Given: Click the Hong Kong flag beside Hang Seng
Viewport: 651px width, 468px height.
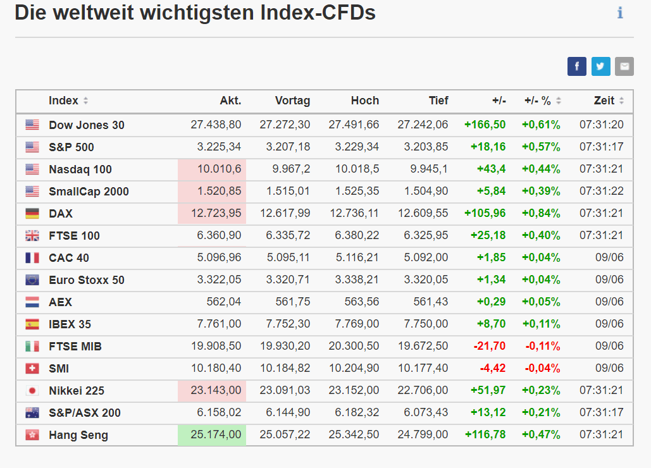Looking at the screenshot, I should [x=32, y=435].
